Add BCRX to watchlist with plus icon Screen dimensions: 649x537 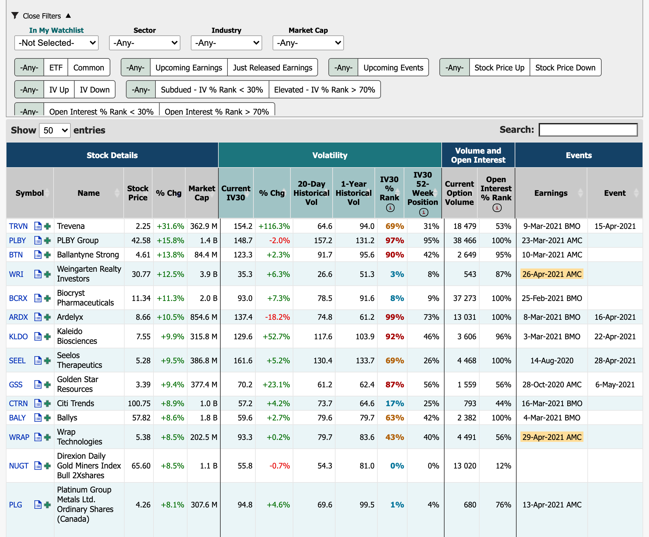pos(47,298)
